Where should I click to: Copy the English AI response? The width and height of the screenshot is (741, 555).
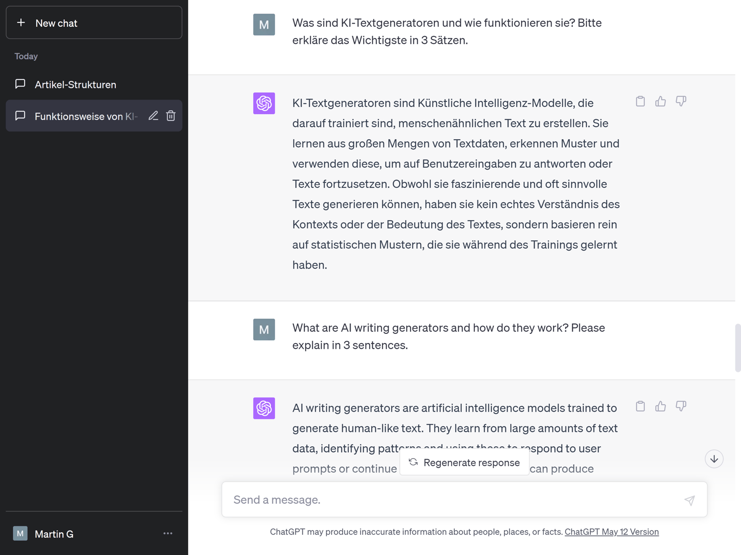pos(641,406)
